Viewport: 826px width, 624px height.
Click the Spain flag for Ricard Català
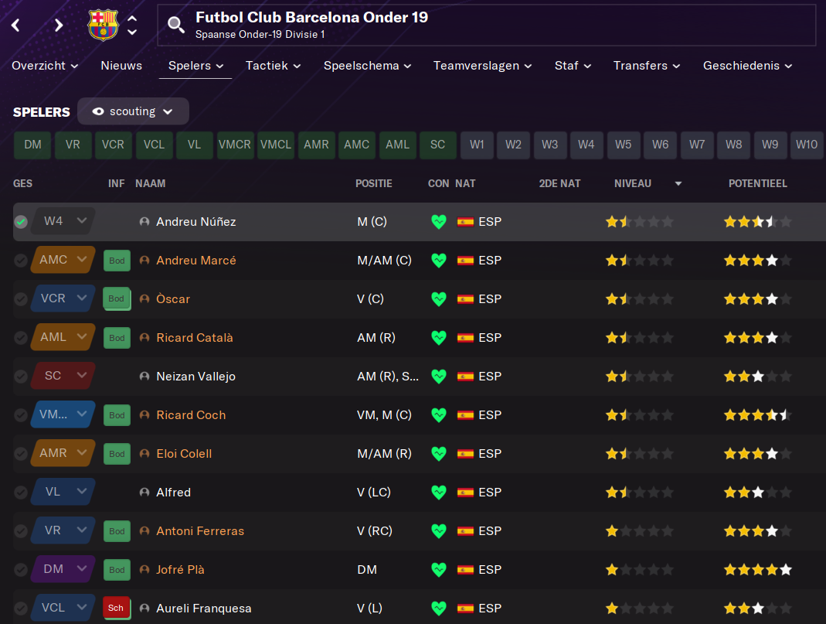pyautogui.click(x=465, y=338)
